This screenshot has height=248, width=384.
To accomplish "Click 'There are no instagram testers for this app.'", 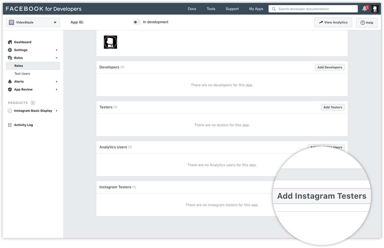I will tap(222, 205).
